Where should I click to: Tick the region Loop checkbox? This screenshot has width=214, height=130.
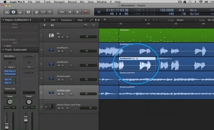[x=20, y=27]
